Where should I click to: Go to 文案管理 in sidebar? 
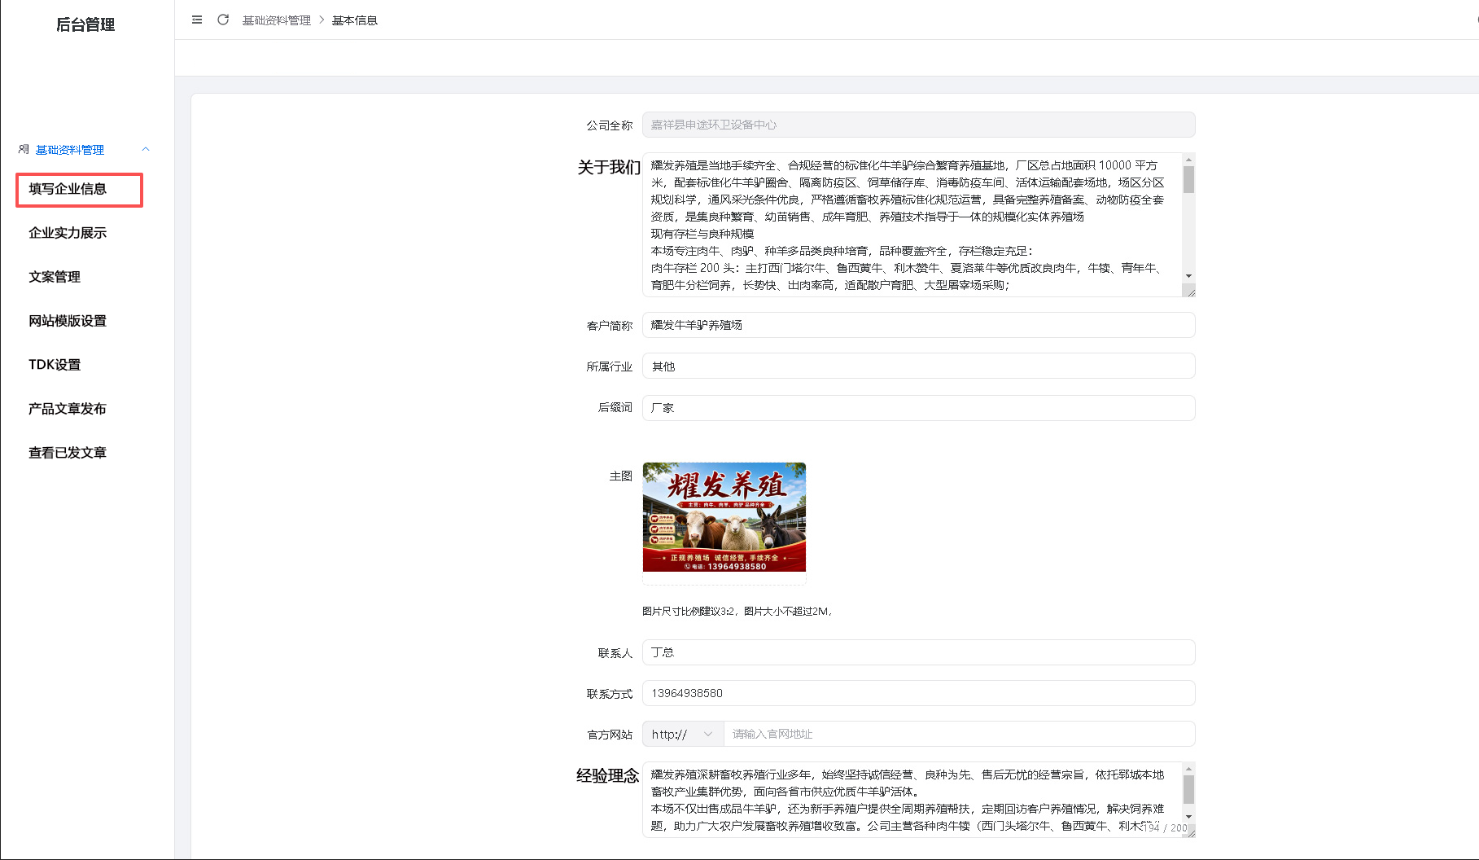[55, 277]
